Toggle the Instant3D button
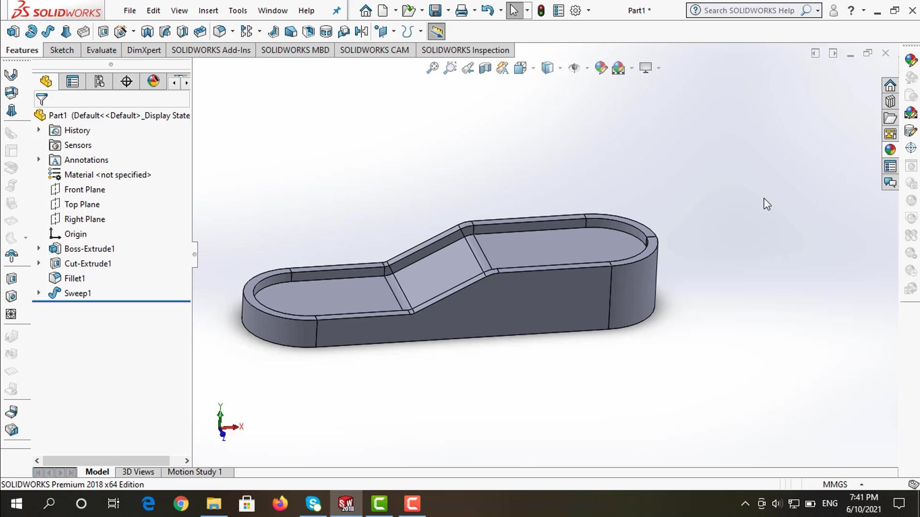 (436, 32)
